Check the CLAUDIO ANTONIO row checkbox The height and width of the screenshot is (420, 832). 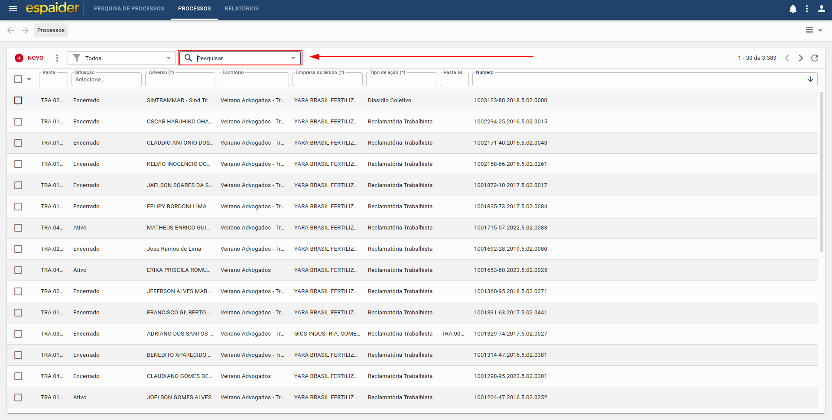point(18,143)
